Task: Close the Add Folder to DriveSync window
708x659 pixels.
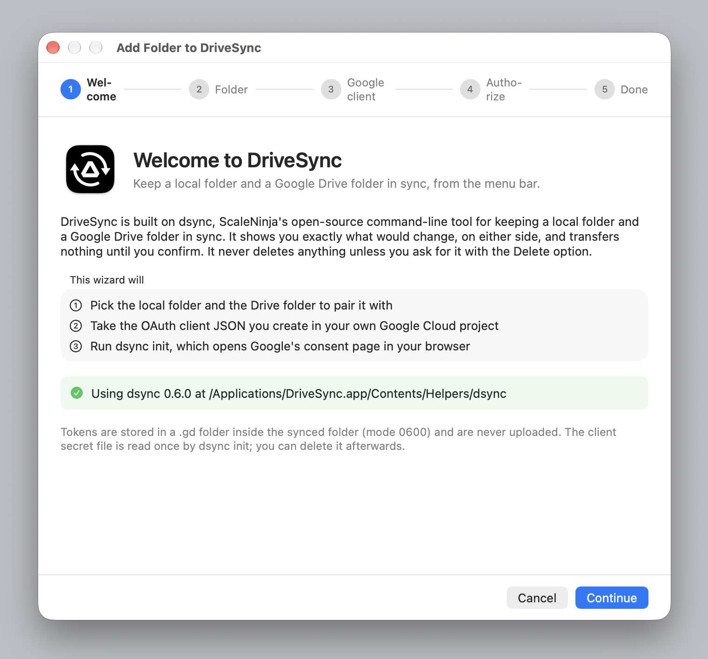Action: point(53,47)
